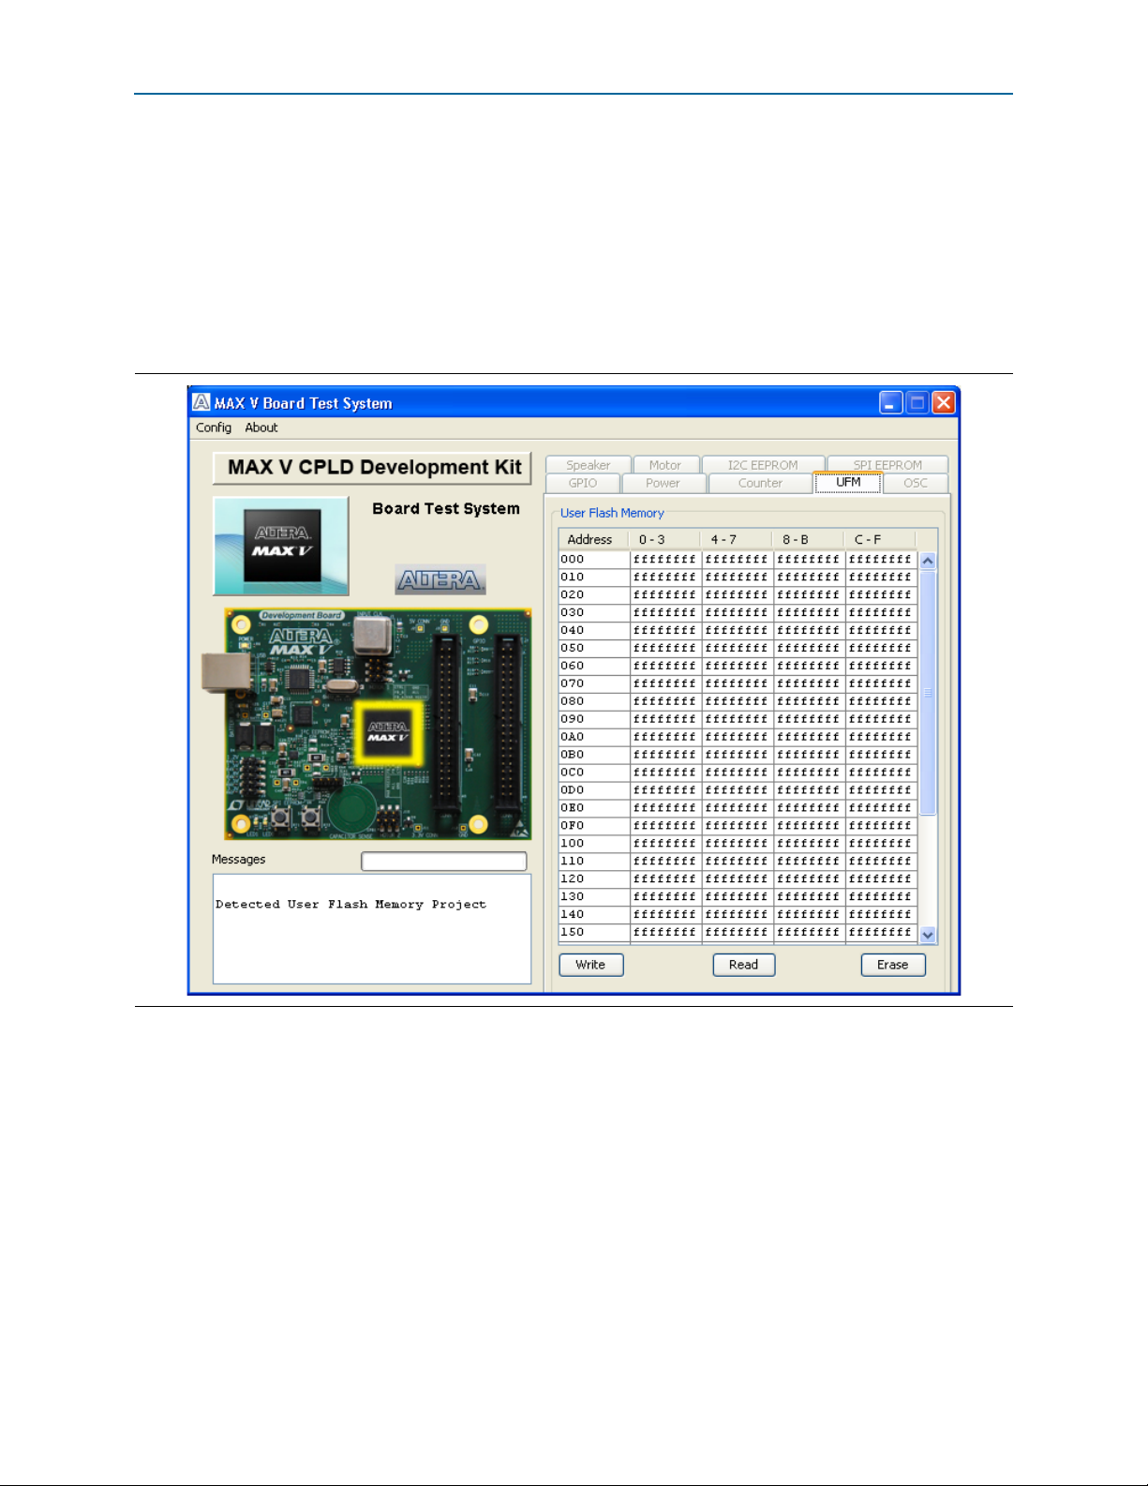Switch to the Speaker tab
Screen dimensions: 1148x1486
tap(589, 465)
